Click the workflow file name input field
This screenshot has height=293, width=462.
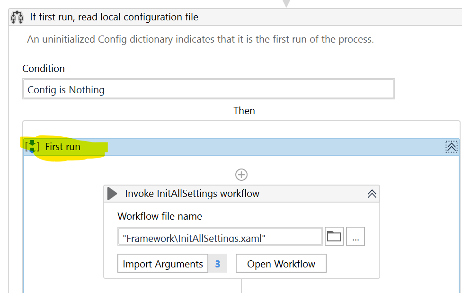tap(220, 236)
